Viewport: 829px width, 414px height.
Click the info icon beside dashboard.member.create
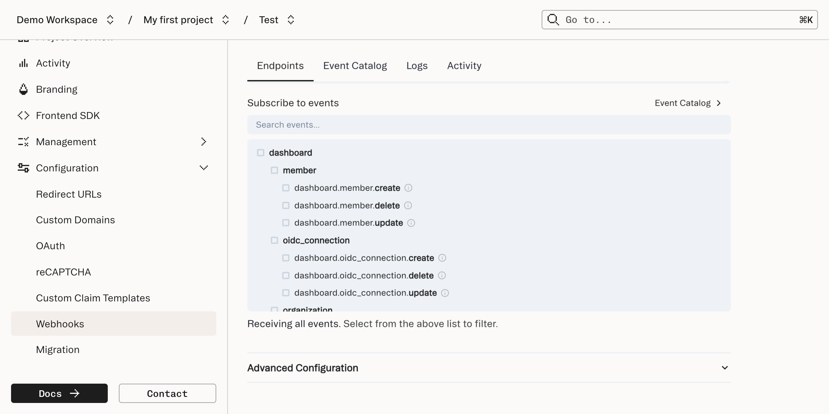tap(408, 188)
